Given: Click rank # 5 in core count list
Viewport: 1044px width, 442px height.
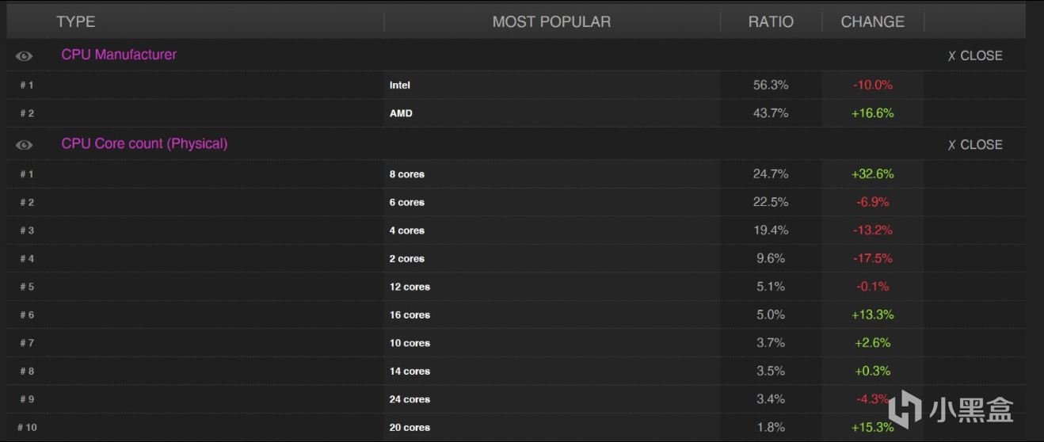Looking at the screenshot, I should pyautogui.click(x=27, y=287).
